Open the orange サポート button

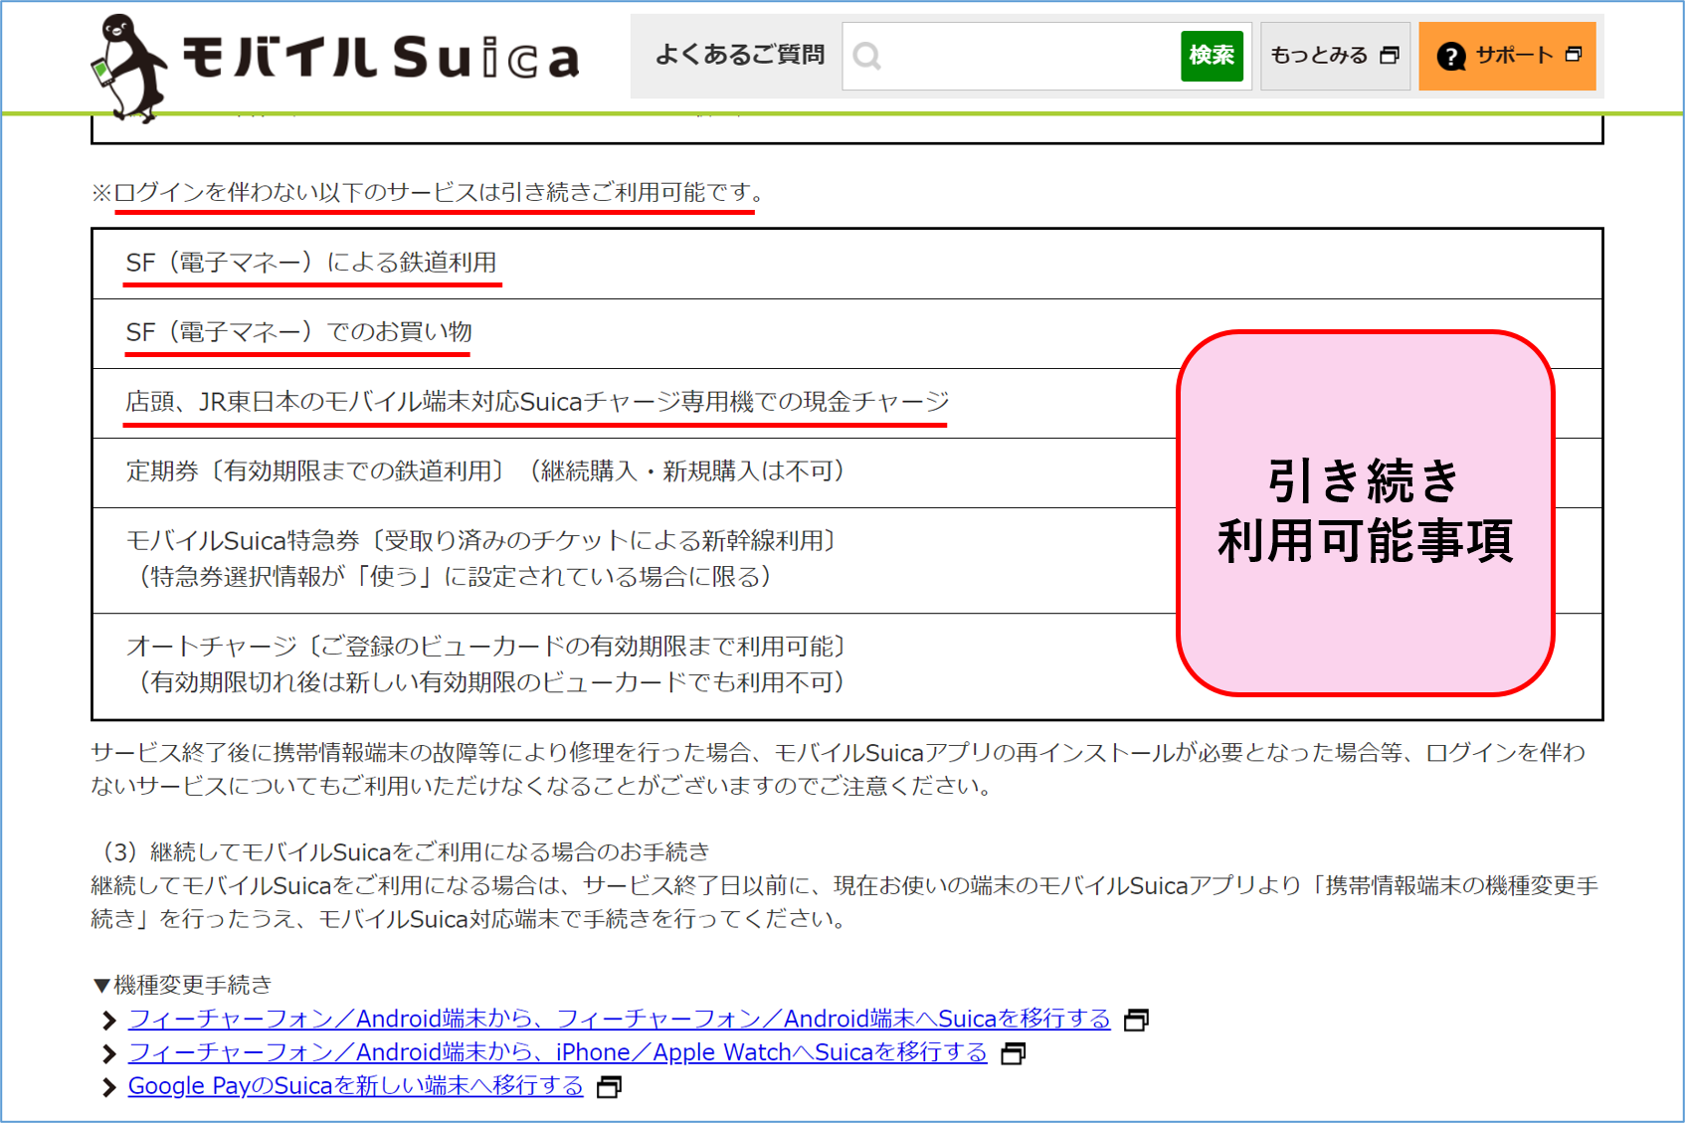(x=1507, y=56)
